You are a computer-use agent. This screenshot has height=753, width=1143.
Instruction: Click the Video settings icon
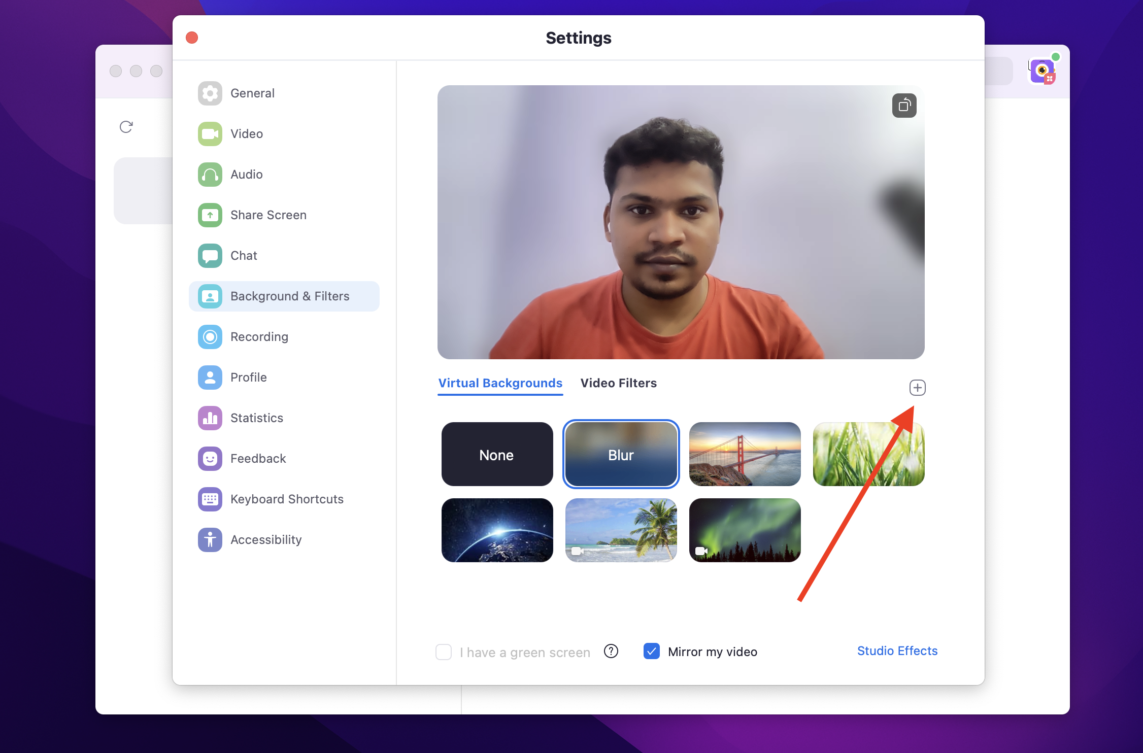tap(210, 133)
